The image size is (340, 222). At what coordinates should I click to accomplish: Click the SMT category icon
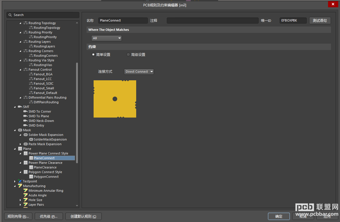pos(20,107)
